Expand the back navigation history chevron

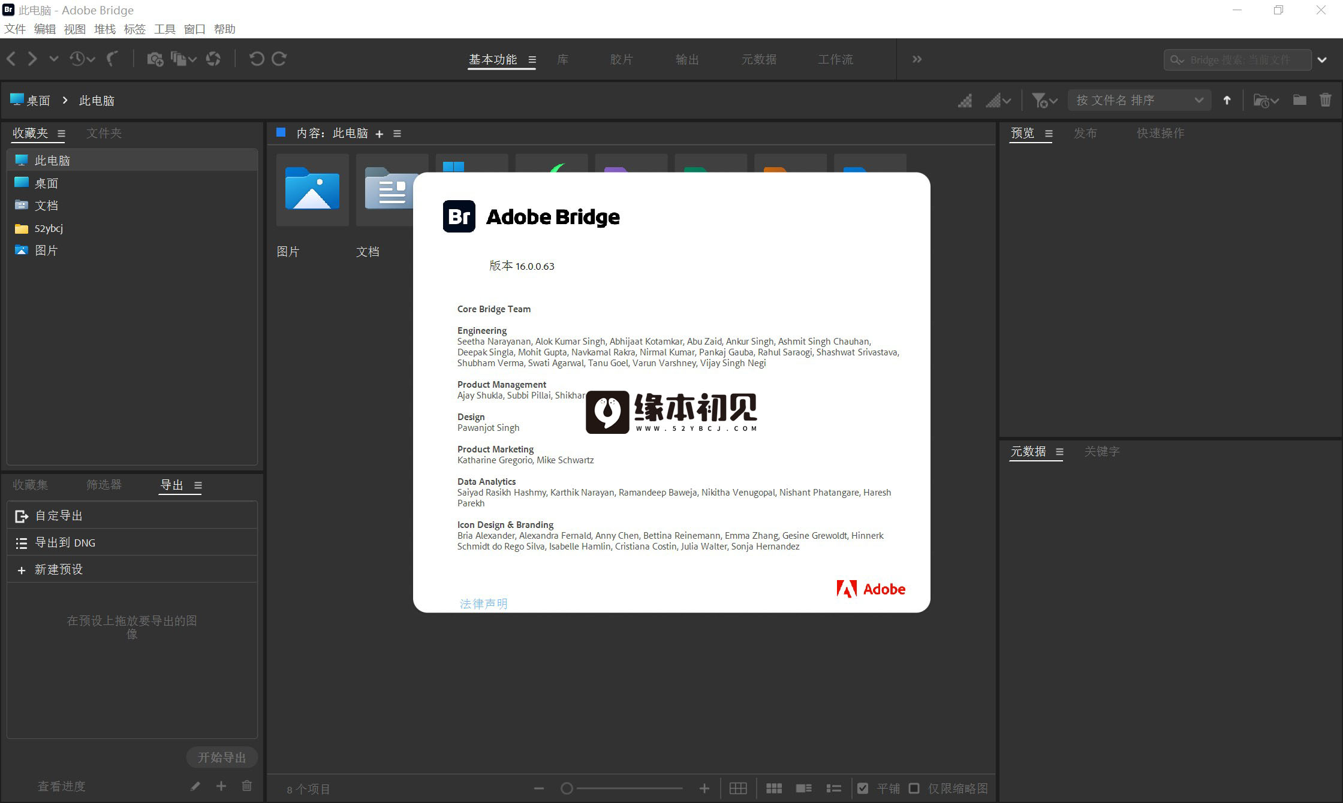point(54,59)
